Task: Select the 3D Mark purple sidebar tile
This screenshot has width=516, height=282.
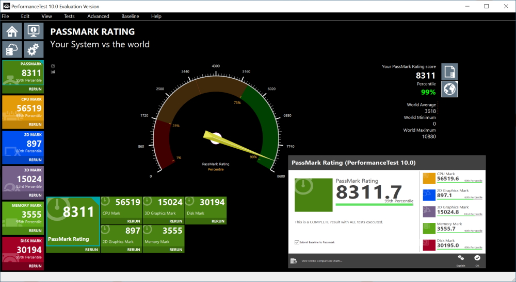Action: point(22,180)
